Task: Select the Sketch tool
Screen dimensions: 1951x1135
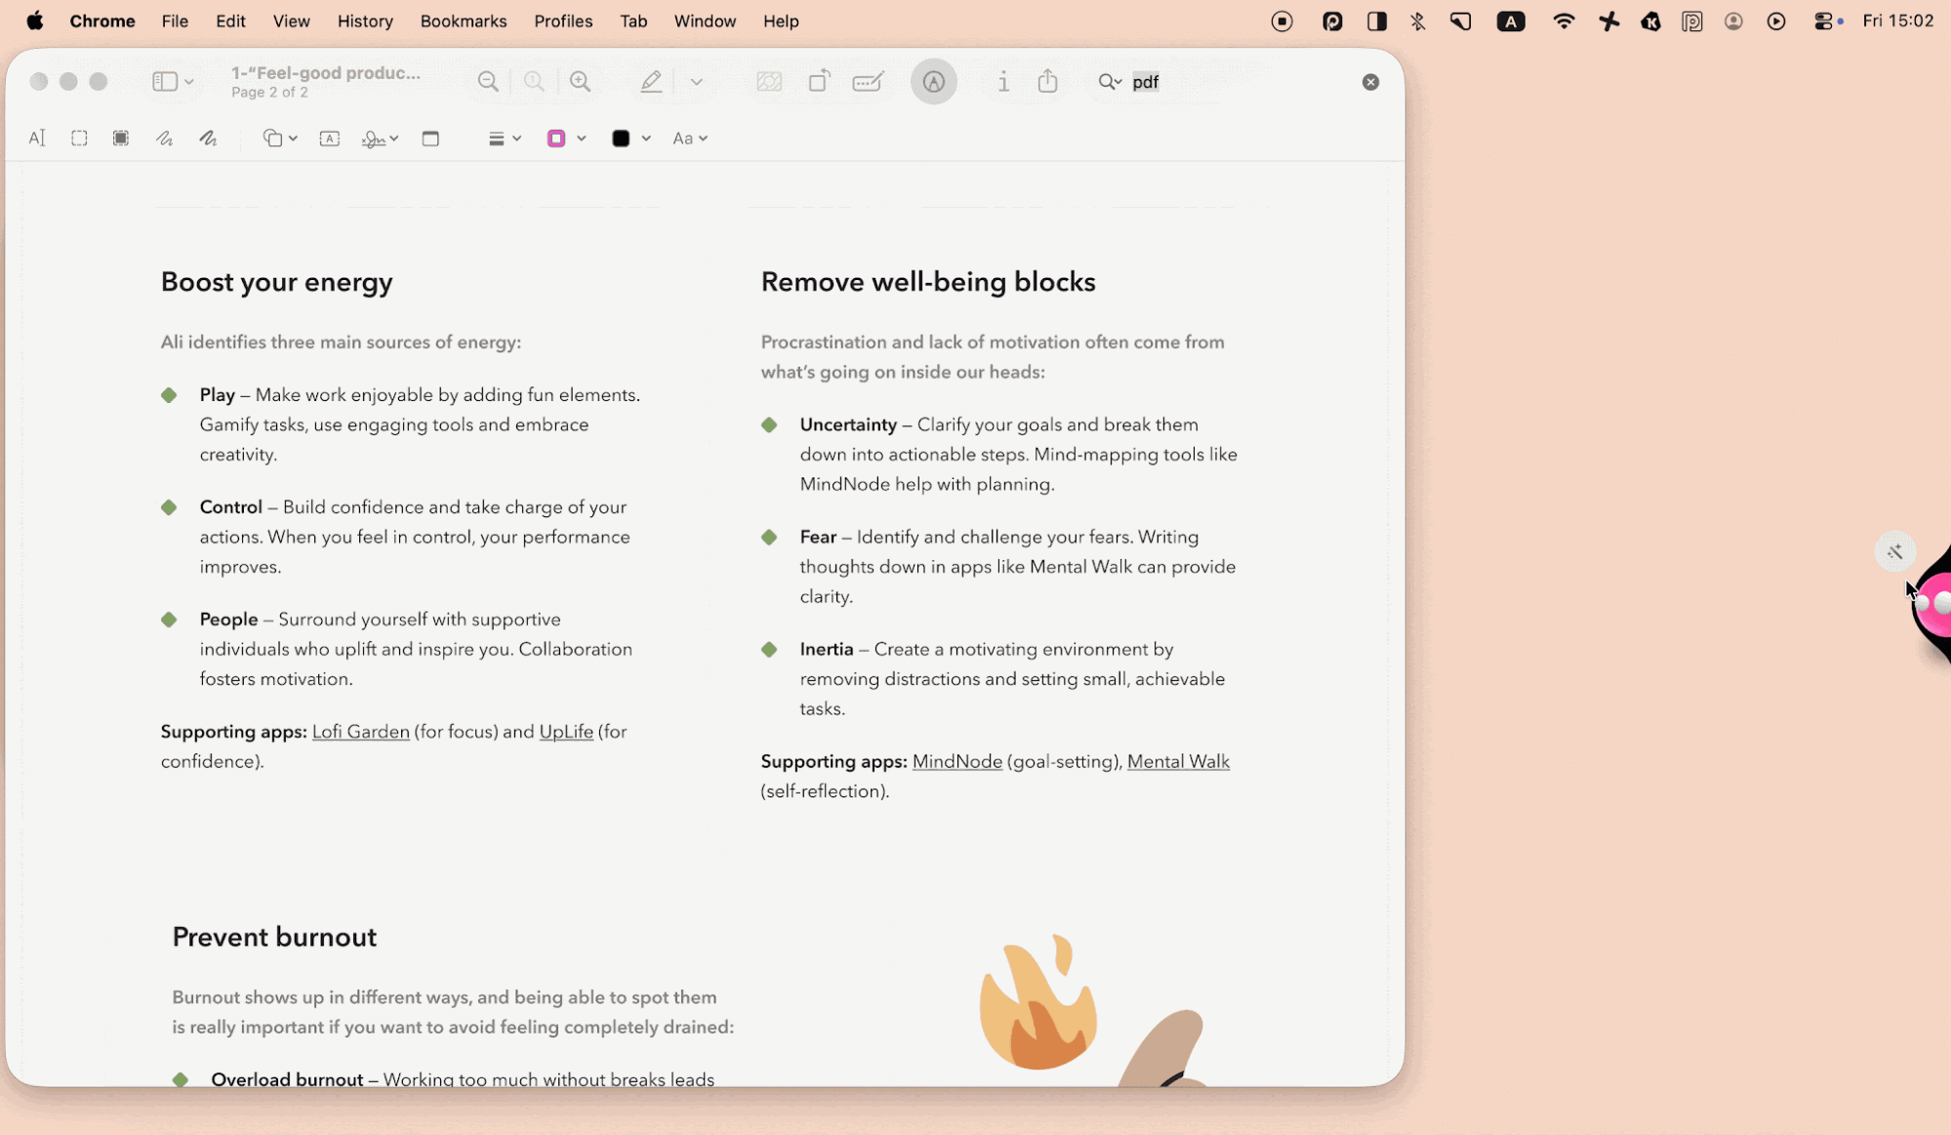Action: coord(164,139)
